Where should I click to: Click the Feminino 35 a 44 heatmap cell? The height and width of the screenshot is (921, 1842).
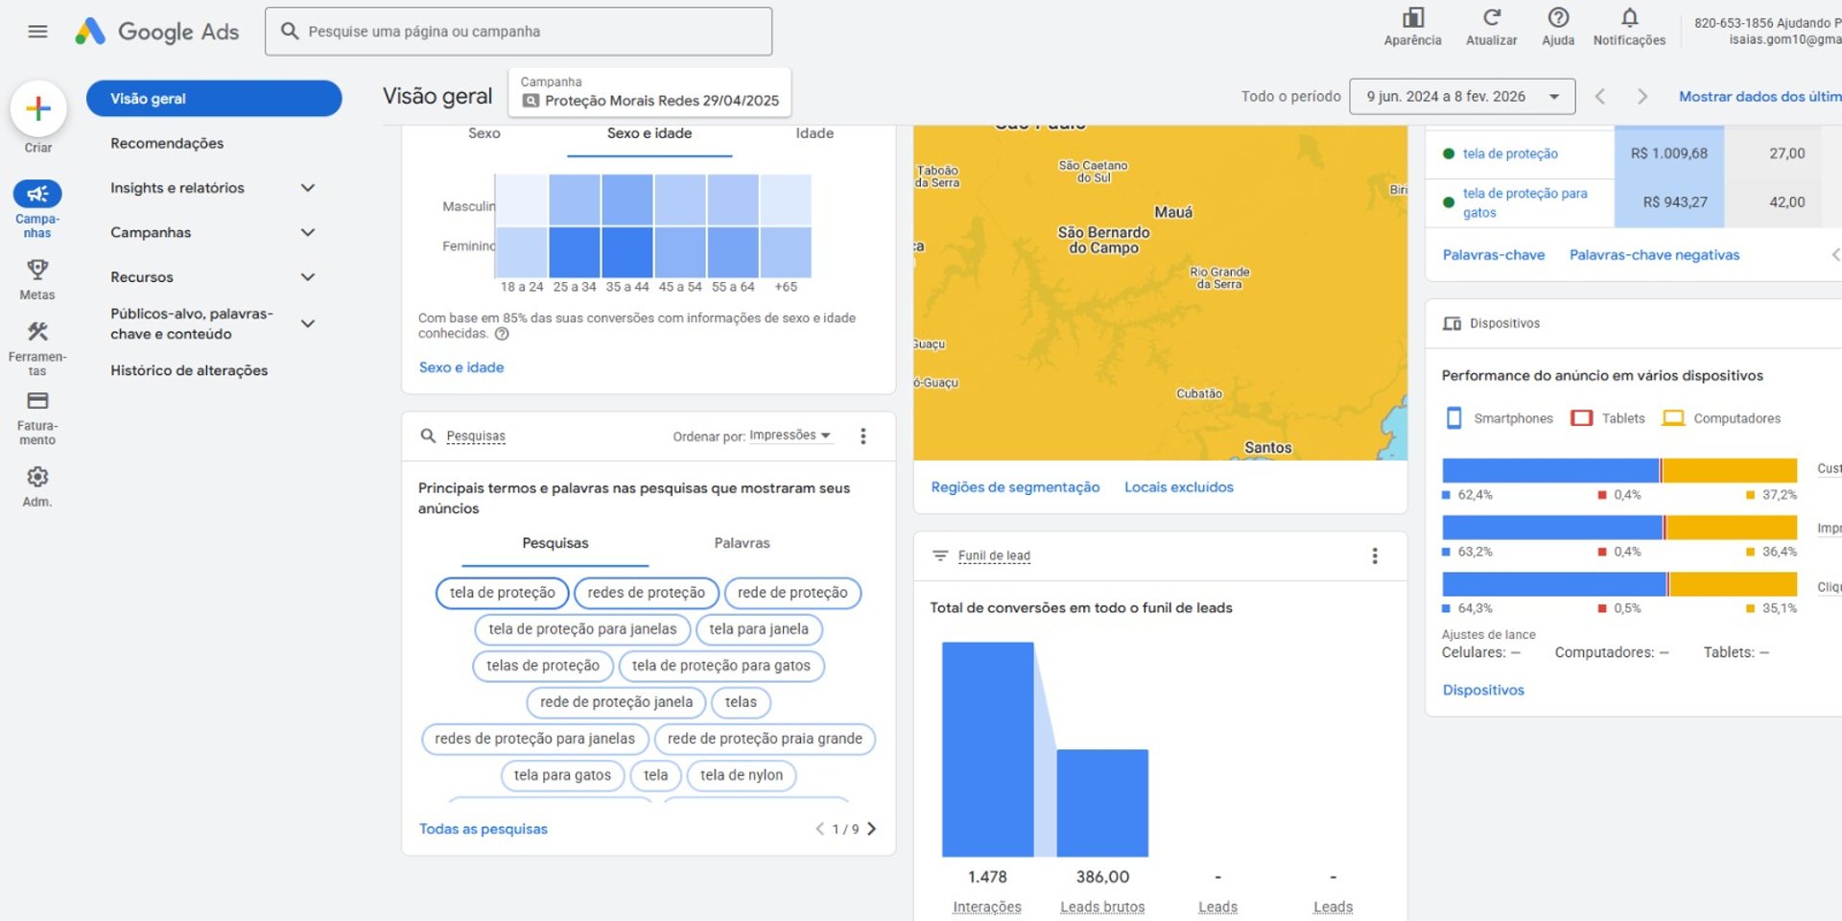pyautogui.click(x=627, y=252)
